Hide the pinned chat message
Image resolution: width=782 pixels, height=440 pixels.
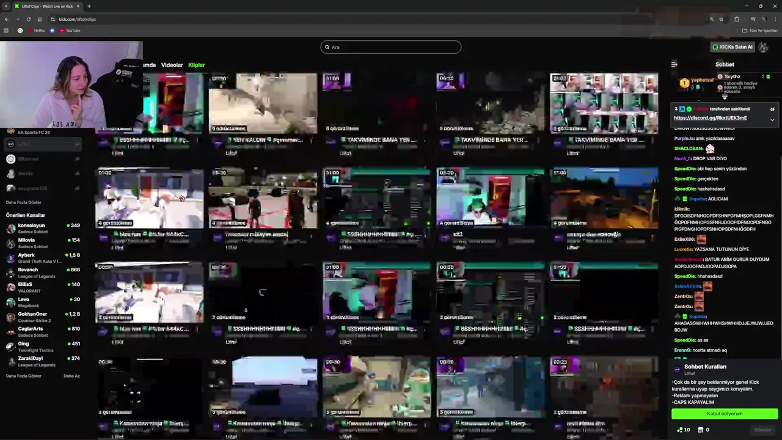tap(772, 109)
